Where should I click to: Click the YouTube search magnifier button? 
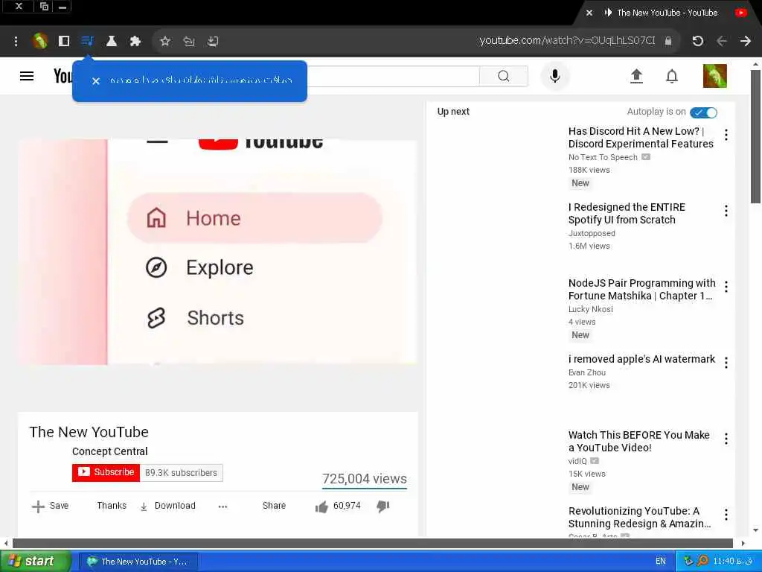(x=504, y=76)
